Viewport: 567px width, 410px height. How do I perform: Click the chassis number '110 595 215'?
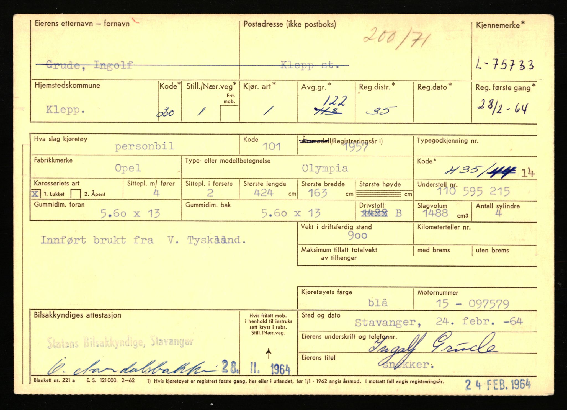[x=473, y=192]
